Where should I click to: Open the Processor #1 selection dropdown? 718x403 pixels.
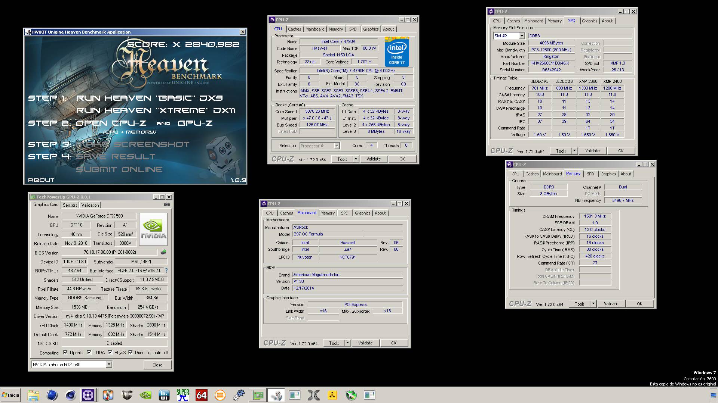point(337,146)
